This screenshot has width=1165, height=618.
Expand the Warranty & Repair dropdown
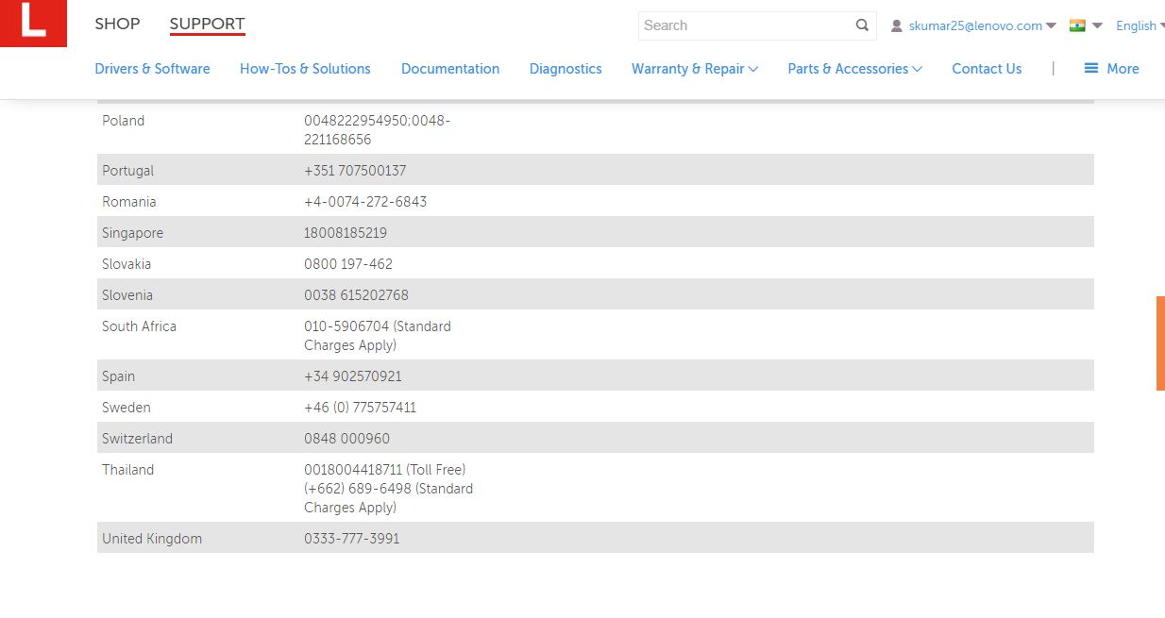click(x=694, y=69)
